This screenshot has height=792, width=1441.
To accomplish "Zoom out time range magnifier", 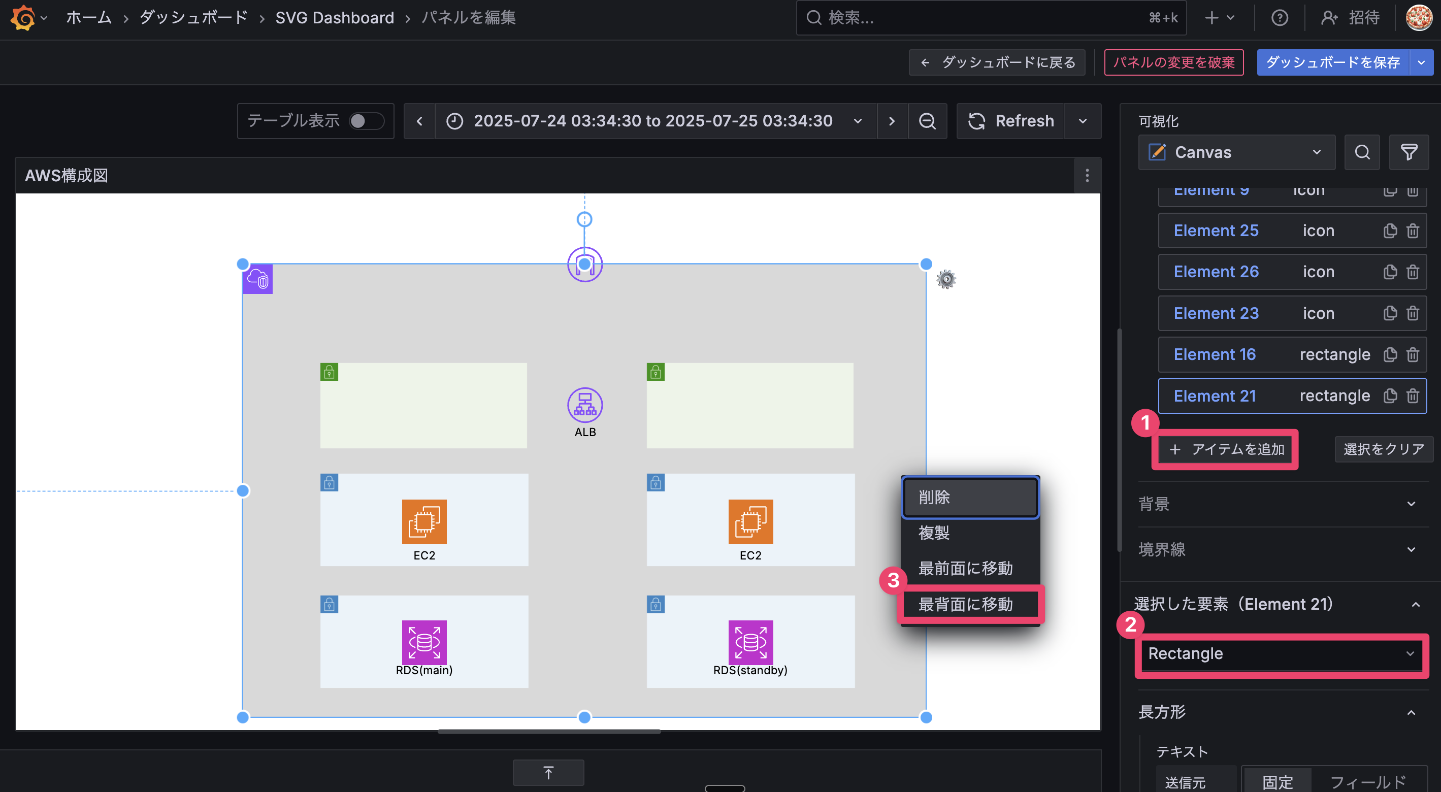I will coord(927,121).
